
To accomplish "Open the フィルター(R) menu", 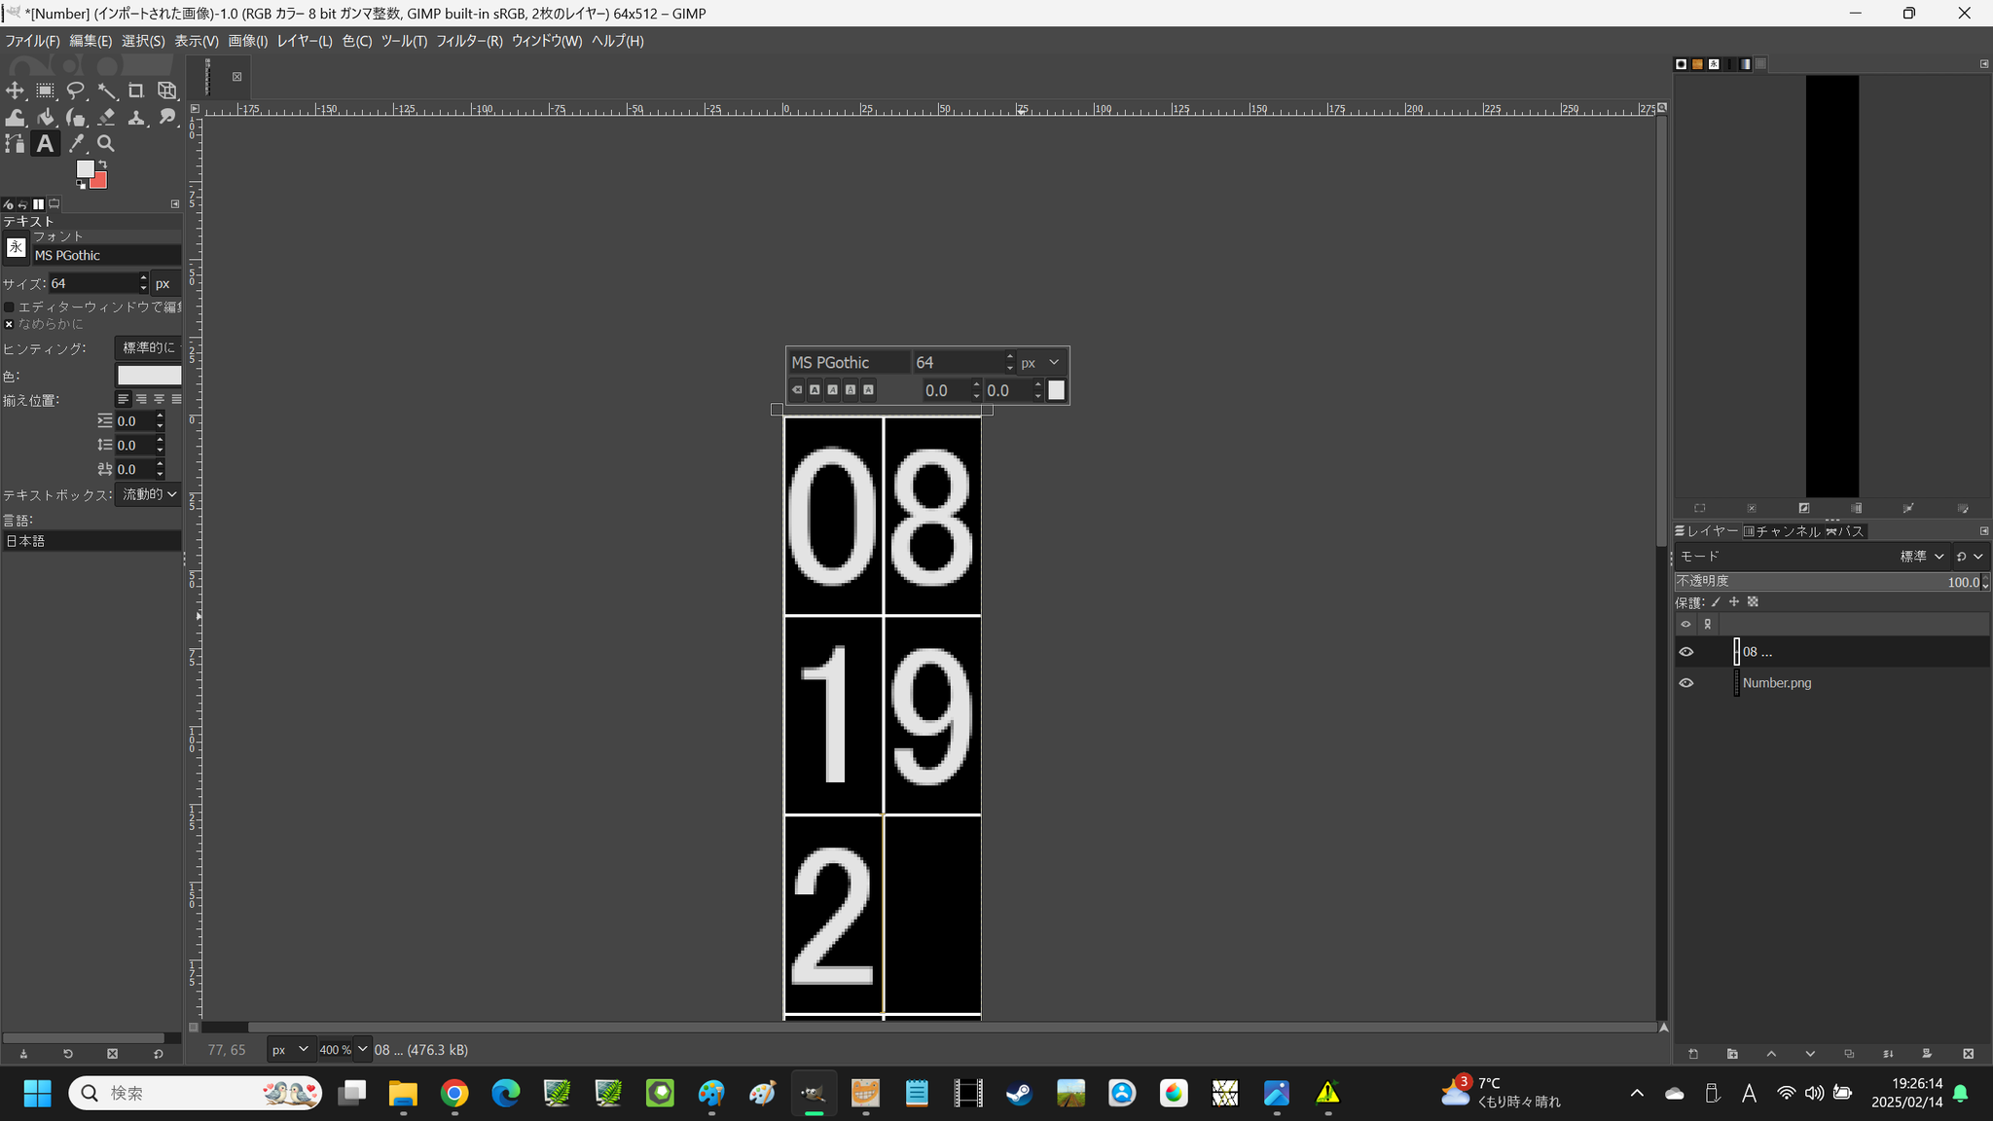I will (x=469, y=41).
